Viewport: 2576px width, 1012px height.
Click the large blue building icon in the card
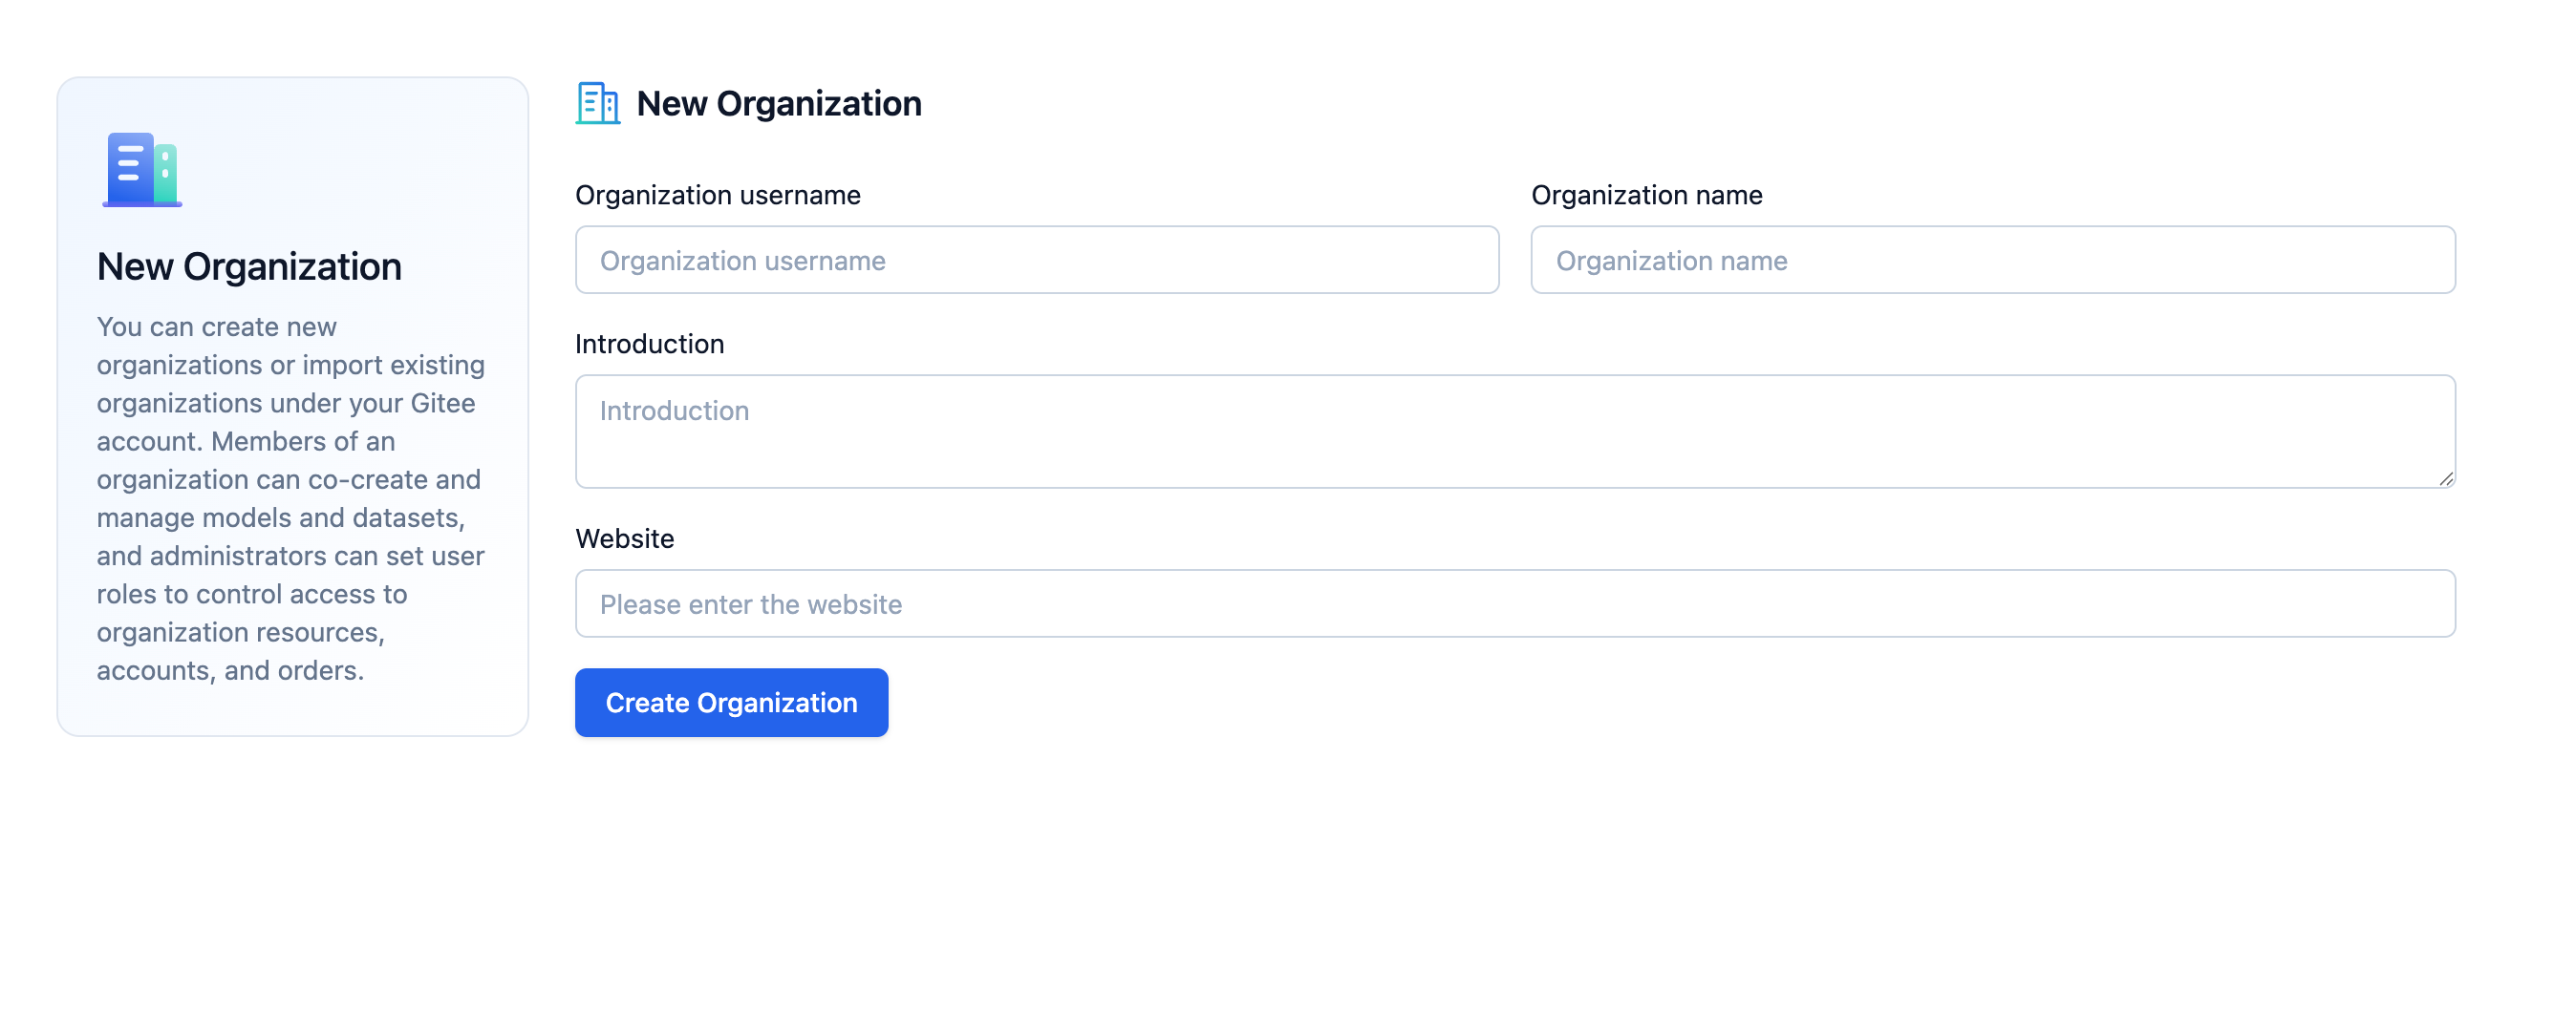pyautogui.click(x=141, y=169)
